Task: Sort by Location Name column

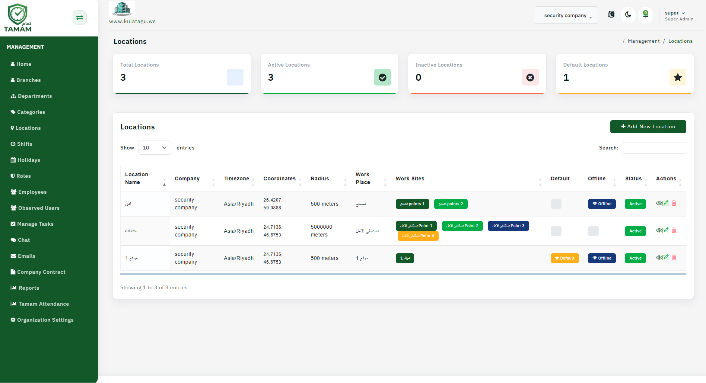Action: point(145,178)
